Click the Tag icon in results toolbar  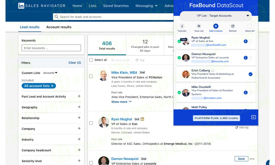point(137,60)
